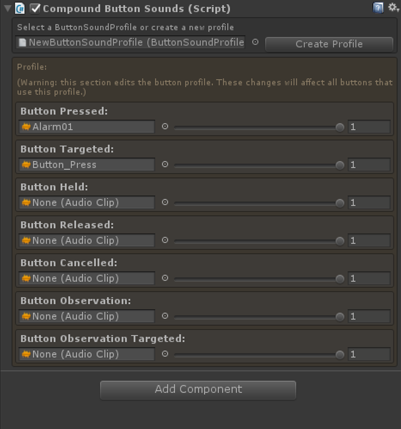The image size is (401, 429).
Task: Select the Button_Press audio clip field
Action: 87,165
